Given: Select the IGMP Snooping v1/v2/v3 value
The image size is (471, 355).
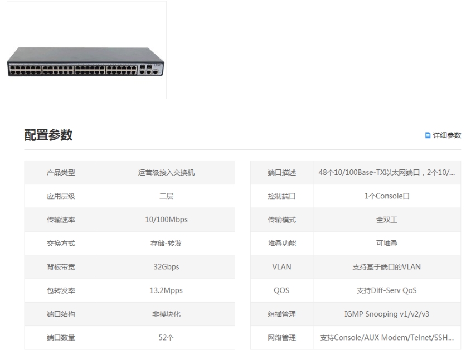Looking at the screenshot, I should point(387,314).
